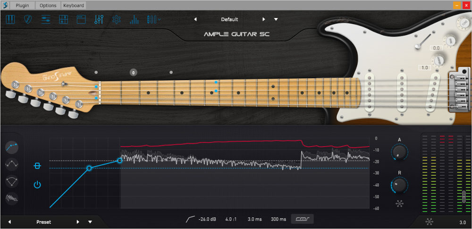Image resolution: width=472 pixels, height=229 pixels.
Task: Toggle the compressor power button
Action: pyautogui.click(x=37, y=185)
